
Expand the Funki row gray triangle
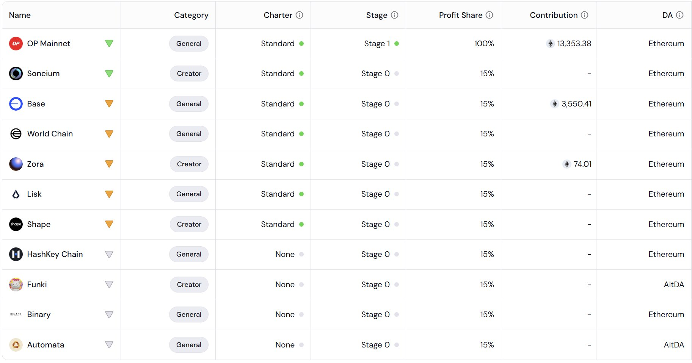point(109,285)
